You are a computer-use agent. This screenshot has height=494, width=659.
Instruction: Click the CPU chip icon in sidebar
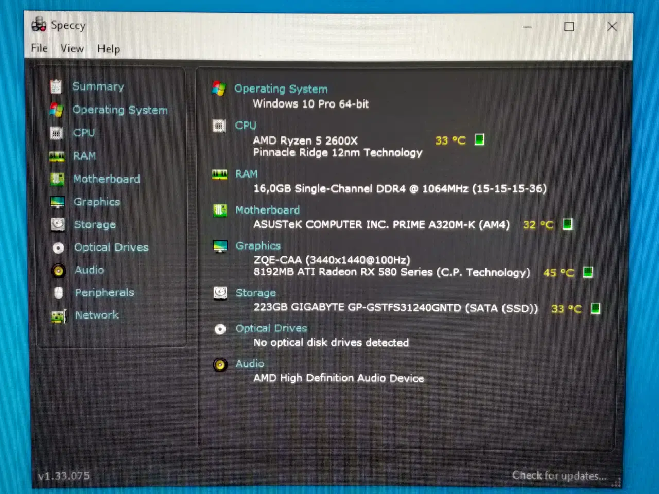pos(57,133)
